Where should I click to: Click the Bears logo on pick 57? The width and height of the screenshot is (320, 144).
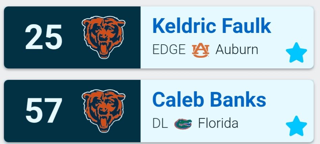point(103,111)
